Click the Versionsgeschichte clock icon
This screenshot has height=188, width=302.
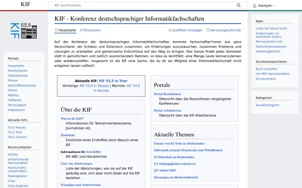208,30
